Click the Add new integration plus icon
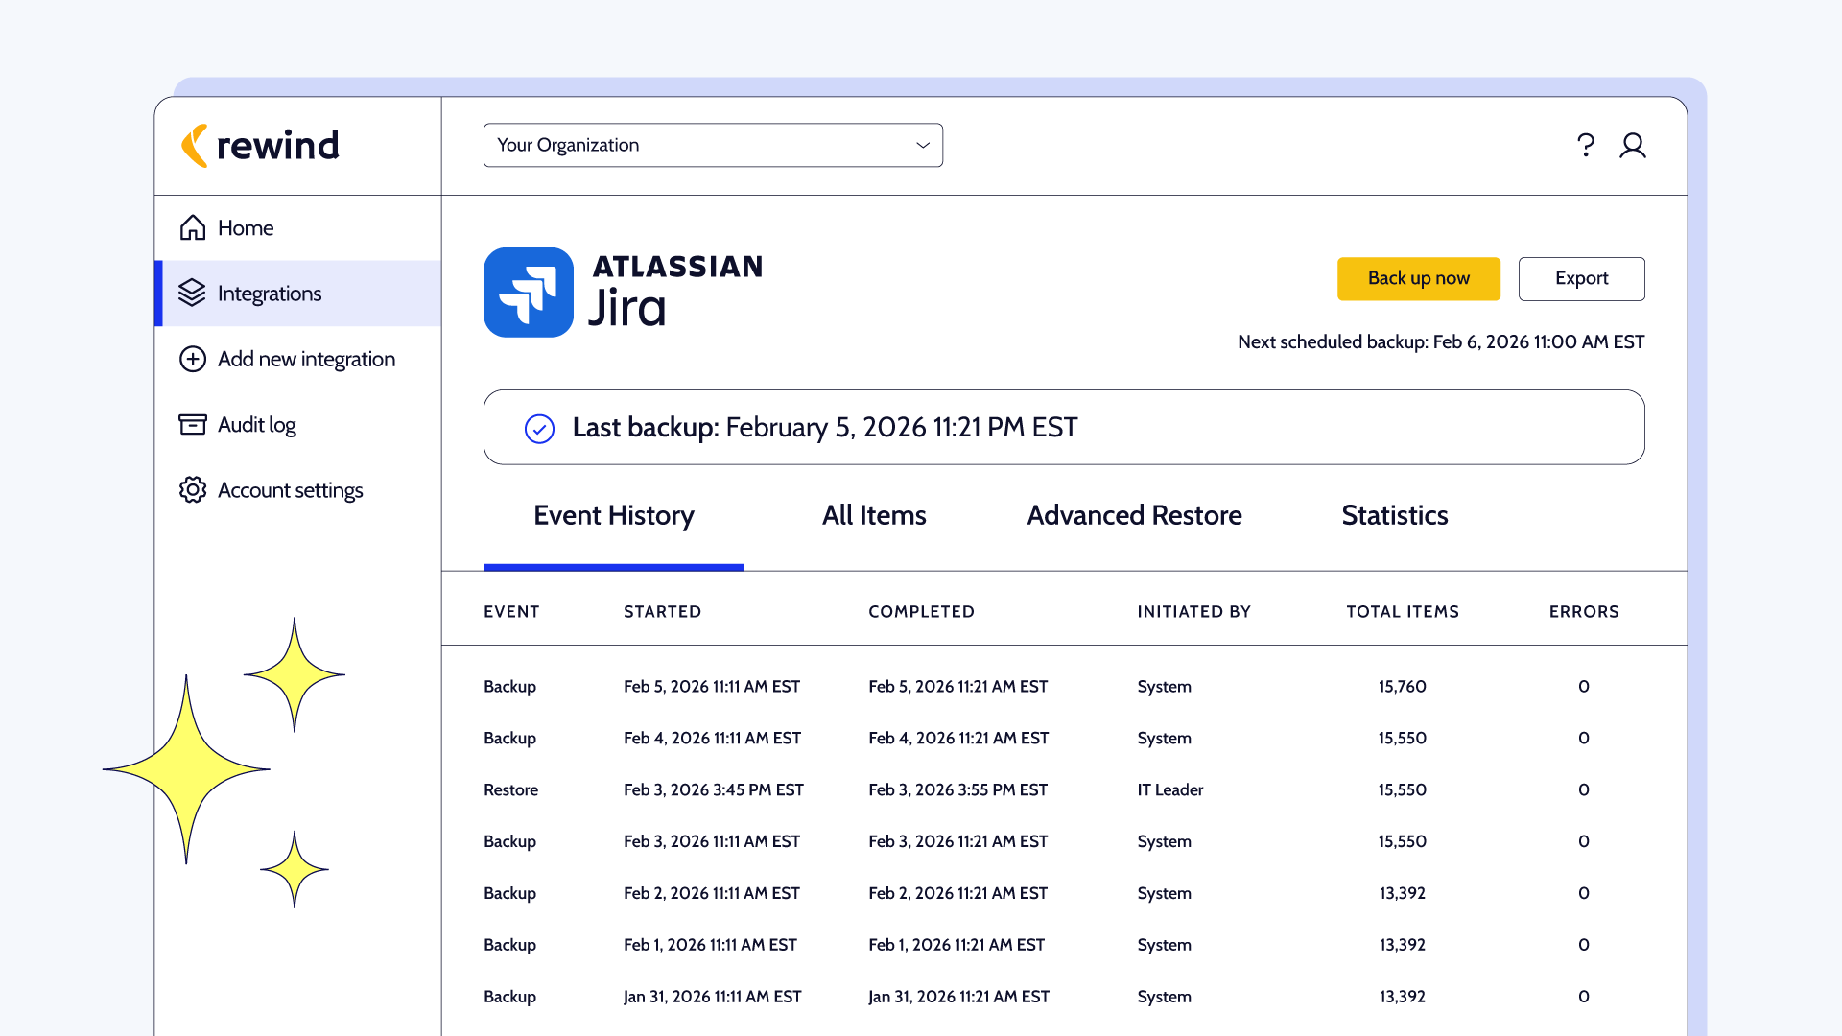 click(x=193, y=359)
